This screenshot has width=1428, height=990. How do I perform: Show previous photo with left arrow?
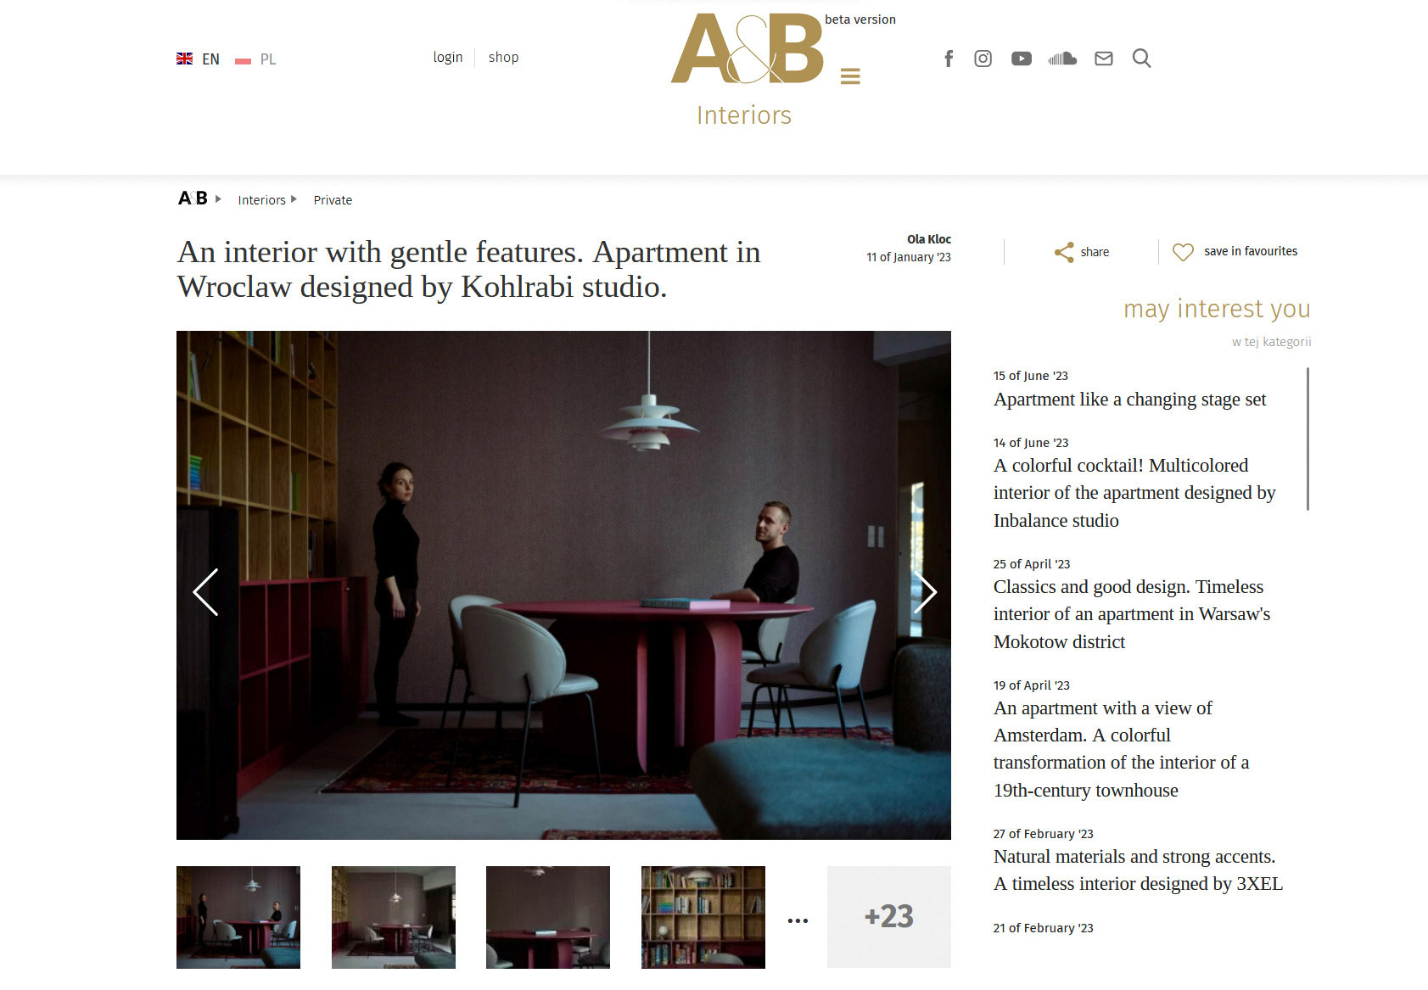tap(205, 592)
